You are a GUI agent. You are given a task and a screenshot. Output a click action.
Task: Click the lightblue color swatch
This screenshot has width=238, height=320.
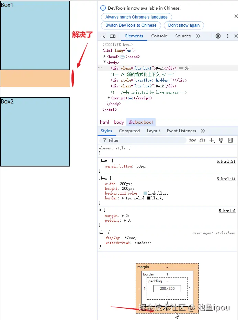pos(145,193)
